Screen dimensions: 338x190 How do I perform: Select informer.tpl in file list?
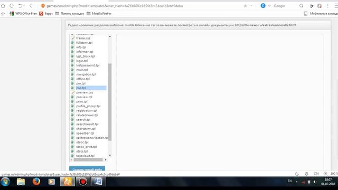pos(84,52)
